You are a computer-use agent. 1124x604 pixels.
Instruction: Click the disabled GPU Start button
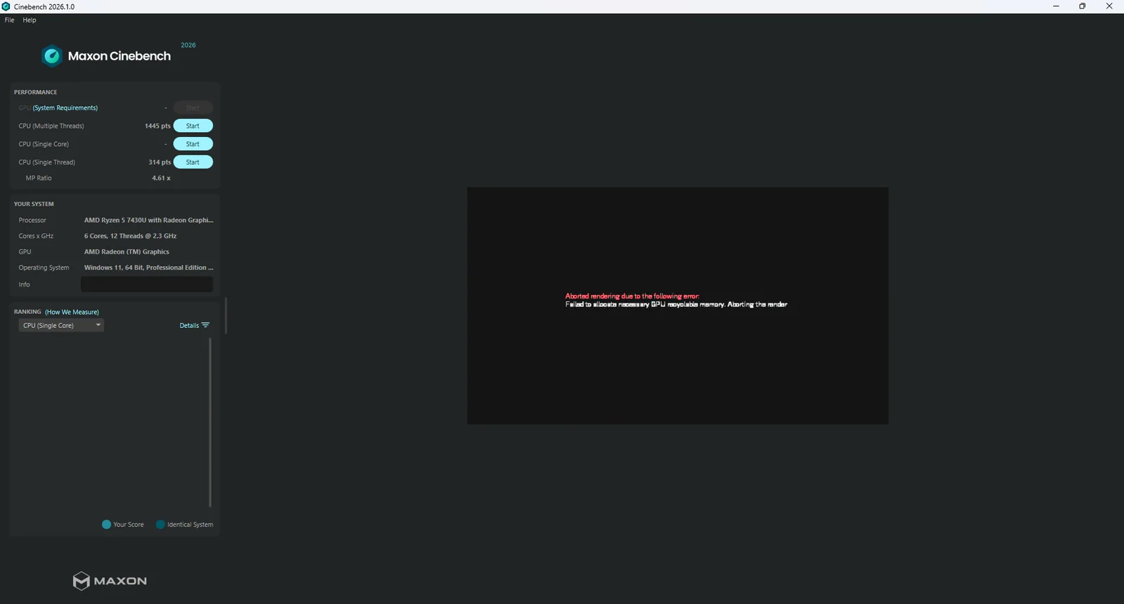(x=193, y=107)
